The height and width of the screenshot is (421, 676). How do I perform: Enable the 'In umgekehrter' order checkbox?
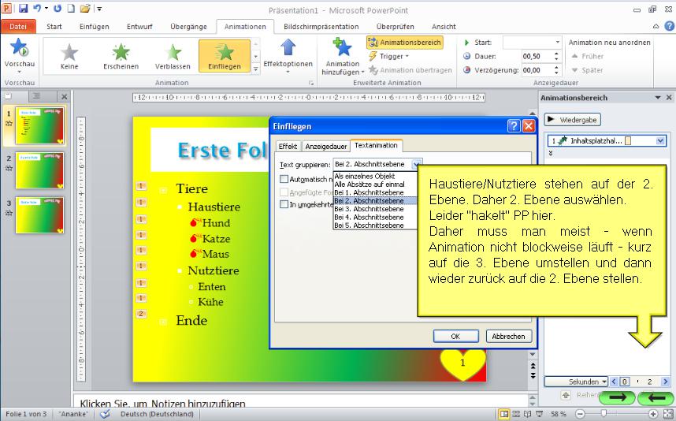284,204
